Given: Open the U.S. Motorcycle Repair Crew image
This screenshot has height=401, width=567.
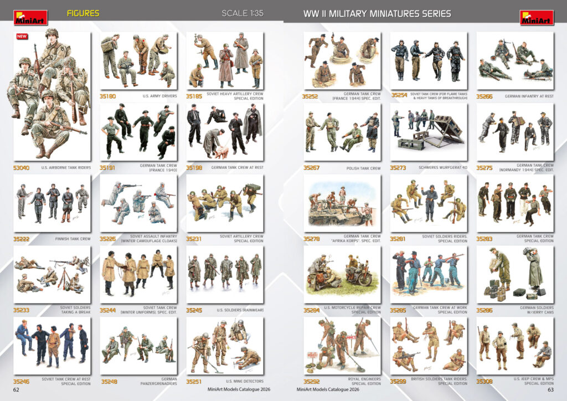Looking at the screenshot, I should pyautogui.click(x=342, y=274).
